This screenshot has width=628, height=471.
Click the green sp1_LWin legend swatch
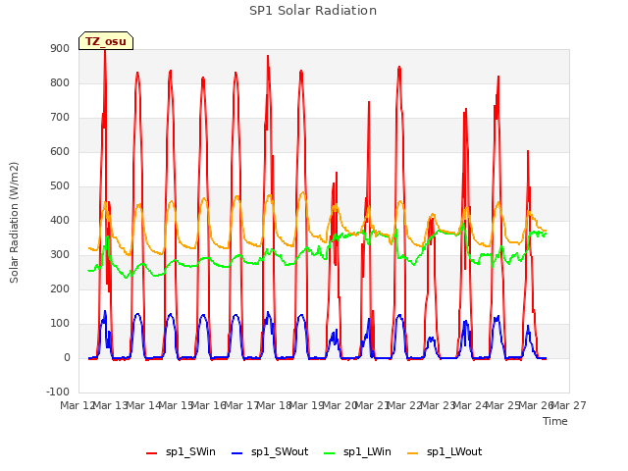pyautogui.click(x=330, y=452)
